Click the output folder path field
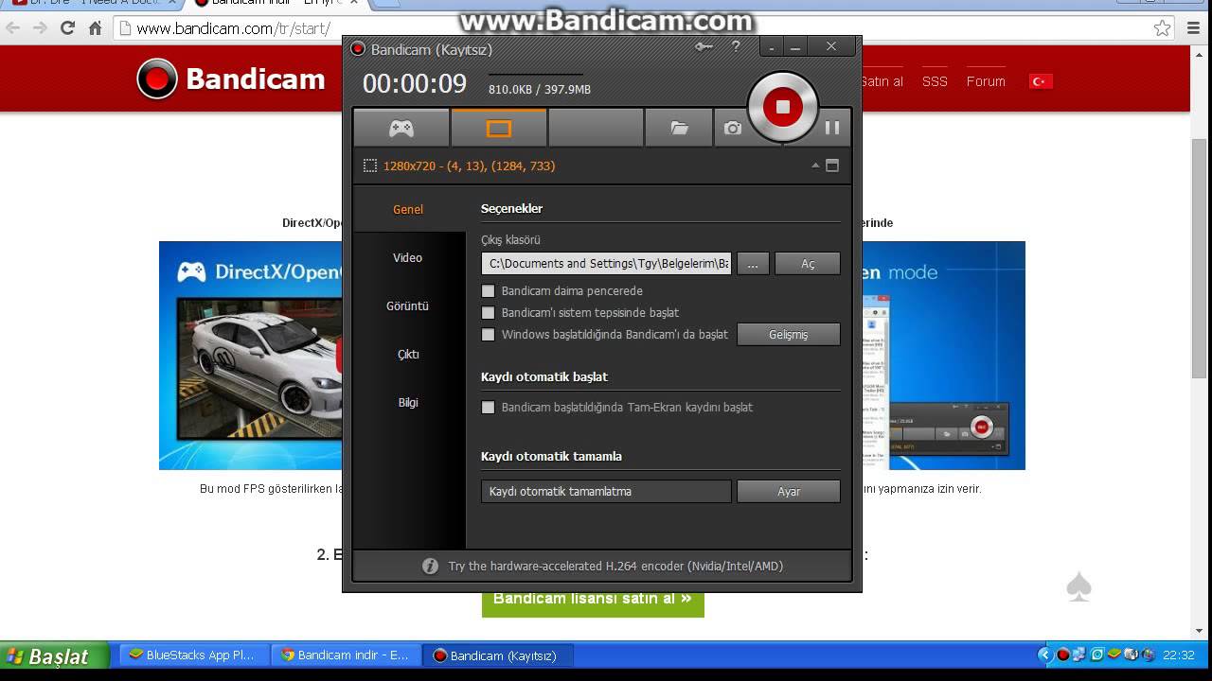This screenshot has width=1212, height=681. click(606, 263)
